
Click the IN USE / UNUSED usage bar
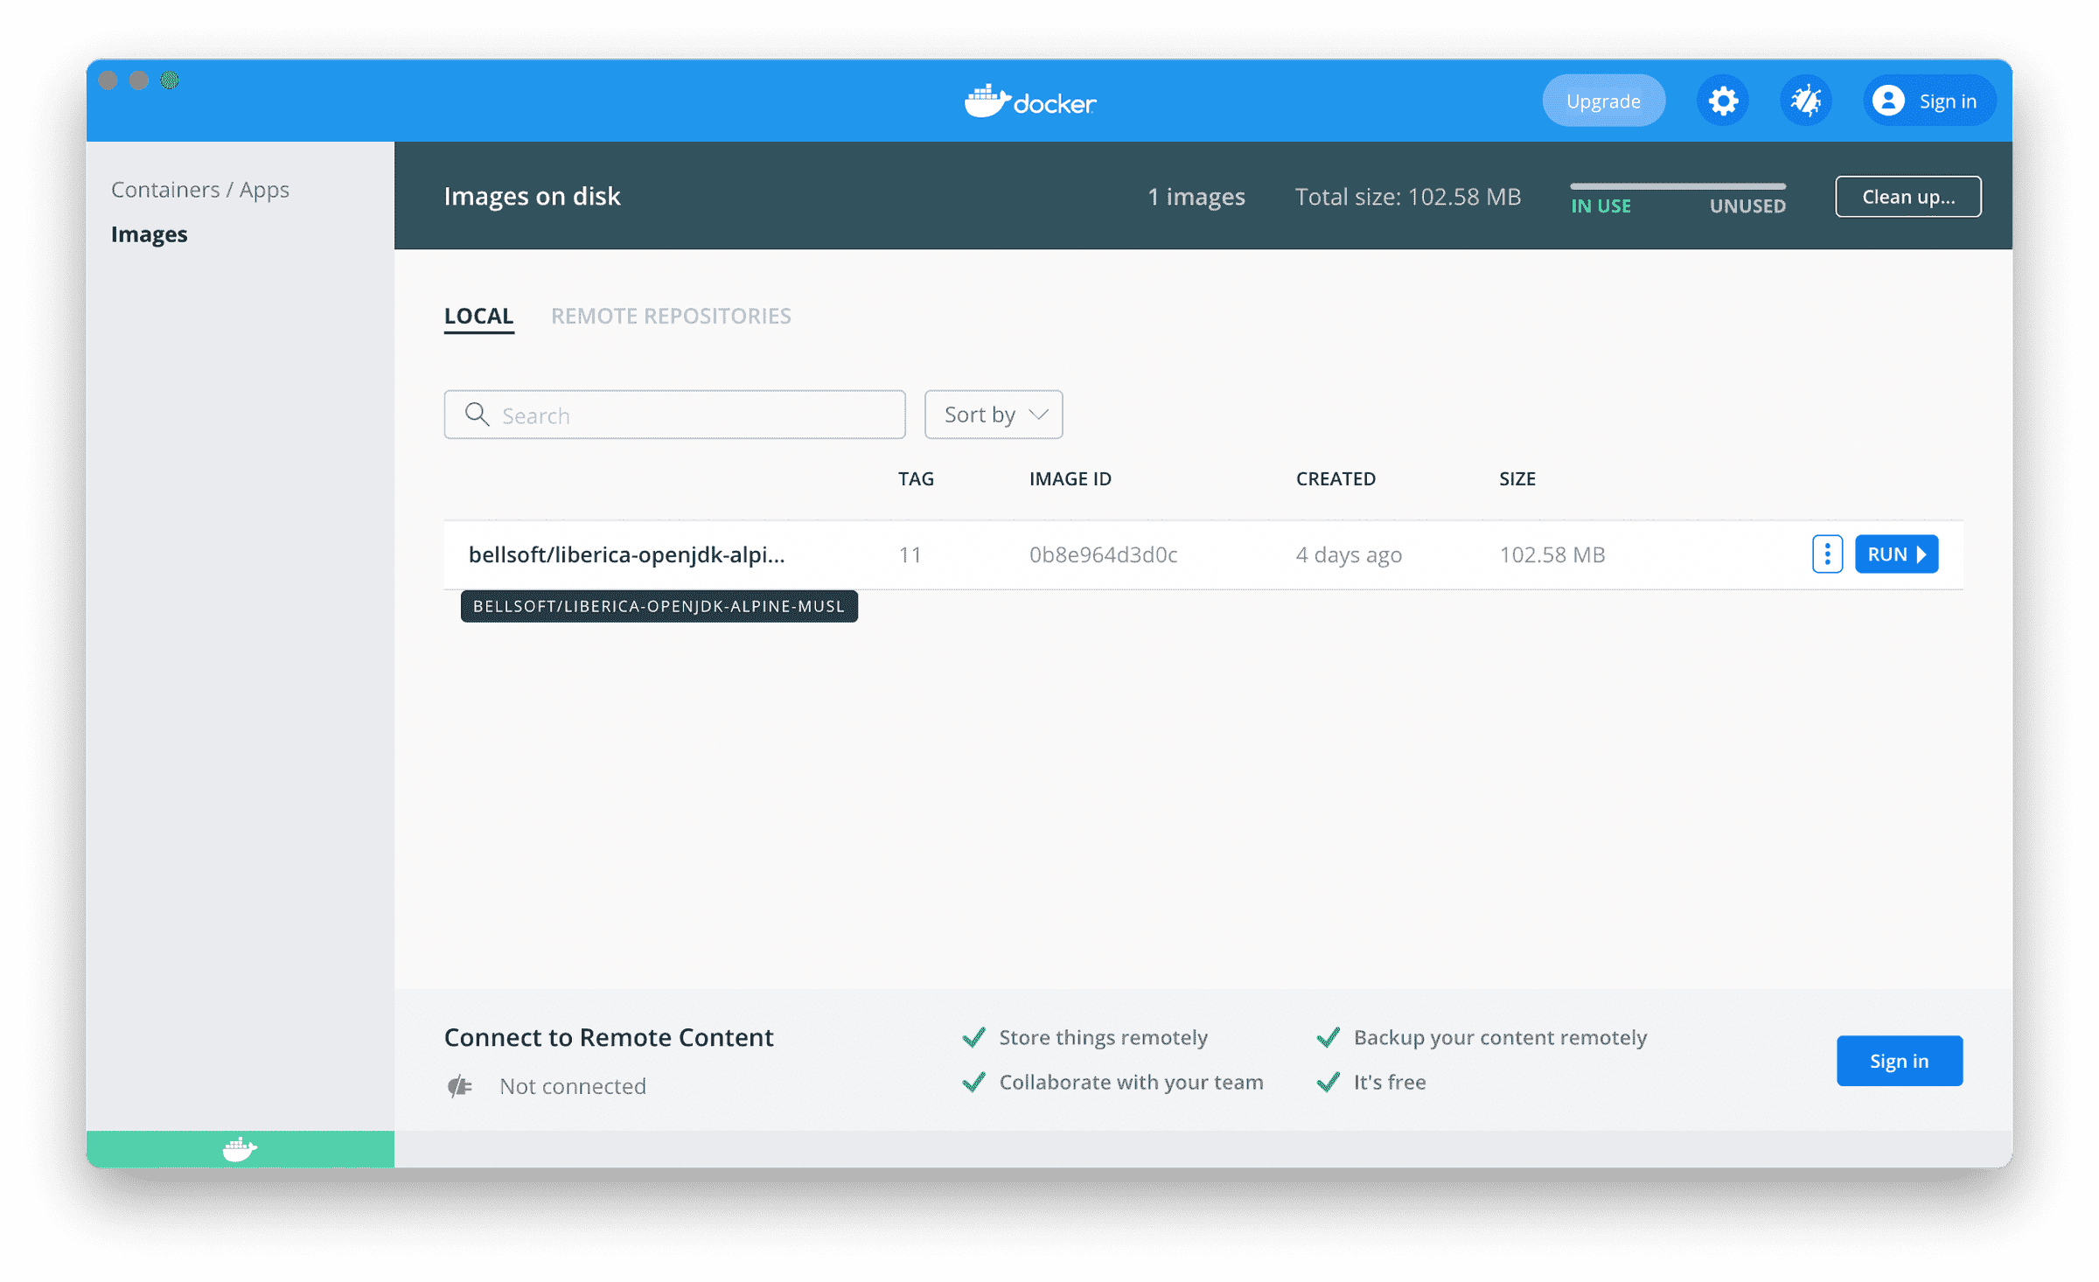[x=1677, y=185]
